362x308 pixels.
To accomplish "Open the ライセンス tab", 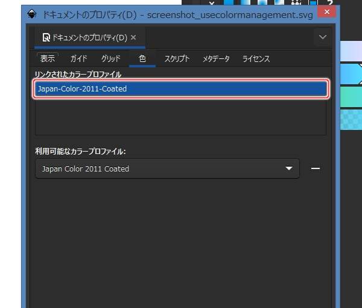I will point(256,58).
